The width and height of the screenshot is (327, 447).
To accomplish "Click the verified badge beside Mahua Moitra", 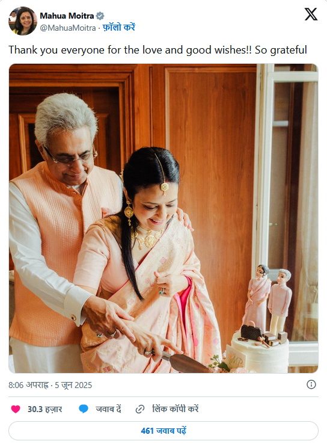I will tap(100, 16).
